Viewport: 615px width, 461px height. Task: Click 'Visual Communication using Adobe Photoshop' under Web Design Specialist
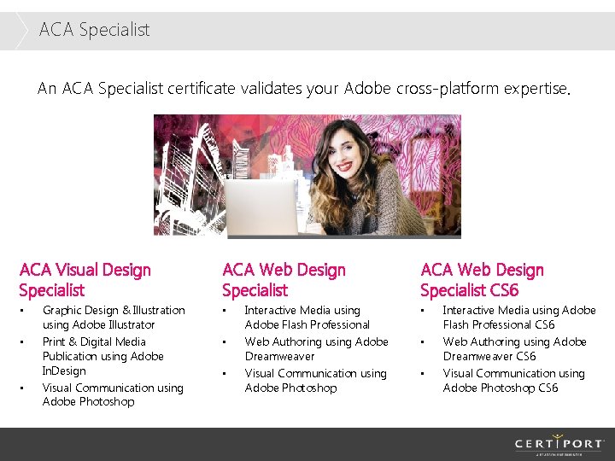pos(316,380)
